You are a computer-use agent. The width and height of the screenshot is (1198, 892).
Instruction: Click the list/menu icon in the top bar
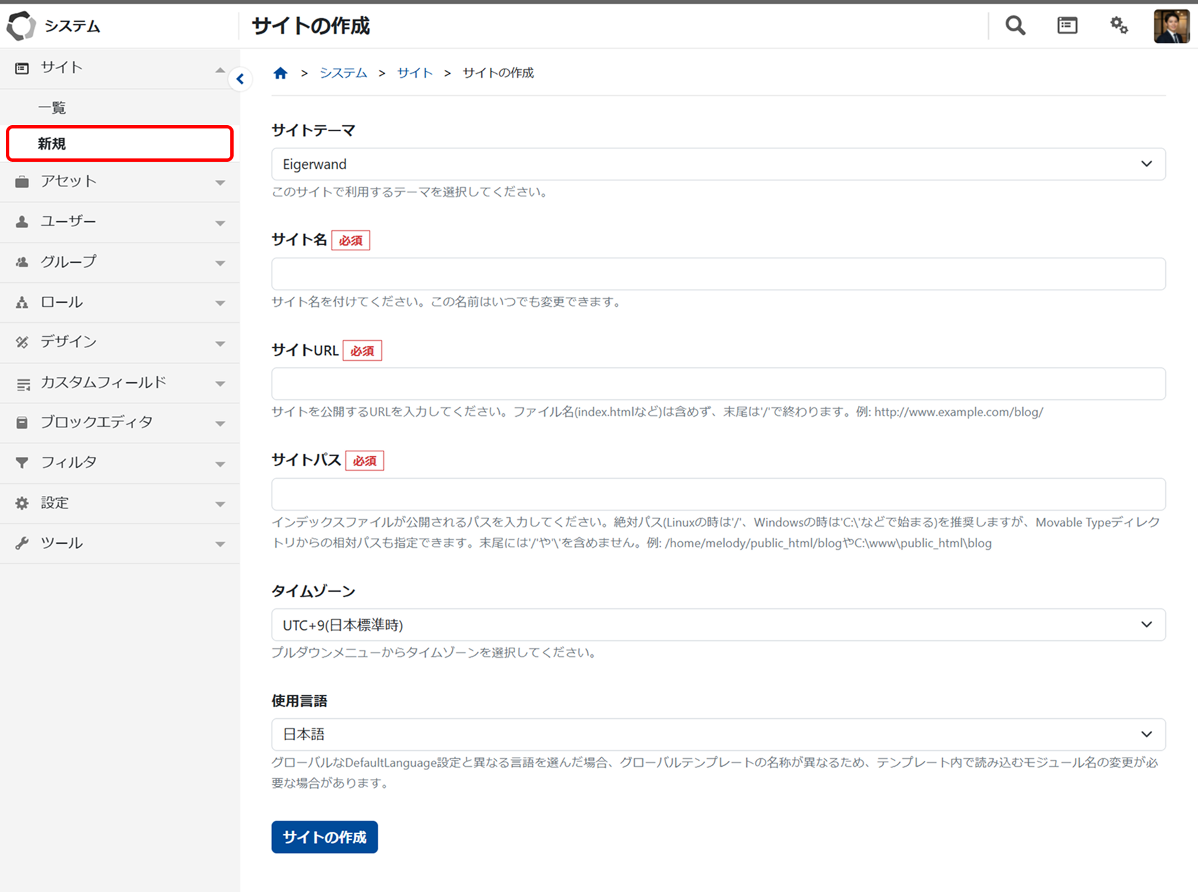[x=1067, y=25]
